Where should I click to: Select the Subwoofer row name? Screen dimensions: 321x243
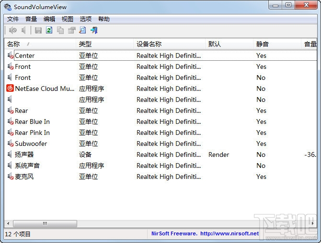31,144
